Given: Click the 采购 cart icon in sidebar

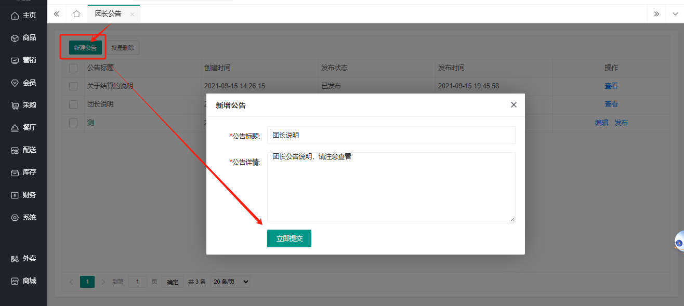Looking at the screenshot, I should 15,105.
